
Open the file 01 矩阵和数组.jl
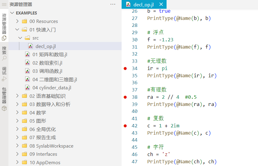(50, 55)
